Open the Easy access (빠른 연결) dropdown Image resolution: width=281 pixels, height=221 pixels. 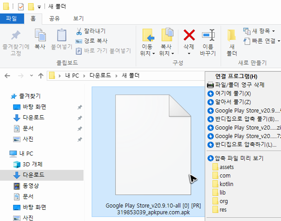262,41
